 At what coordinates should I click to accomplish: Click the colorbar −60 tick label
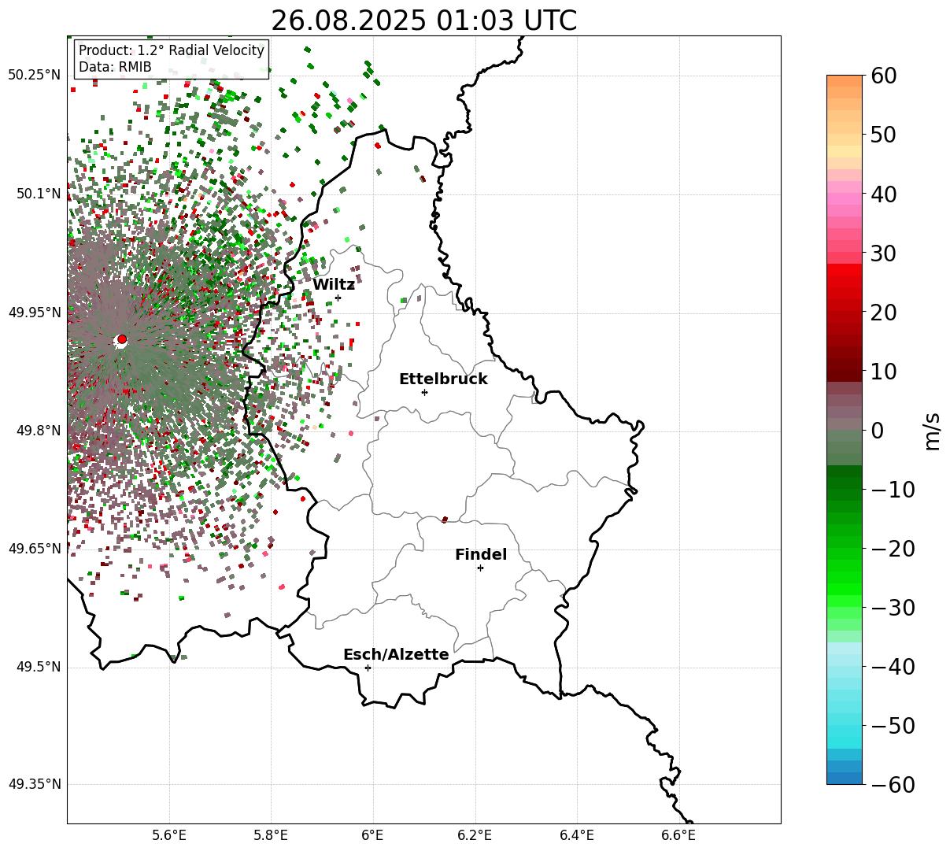pyautogui.click(x=893, y=785)
